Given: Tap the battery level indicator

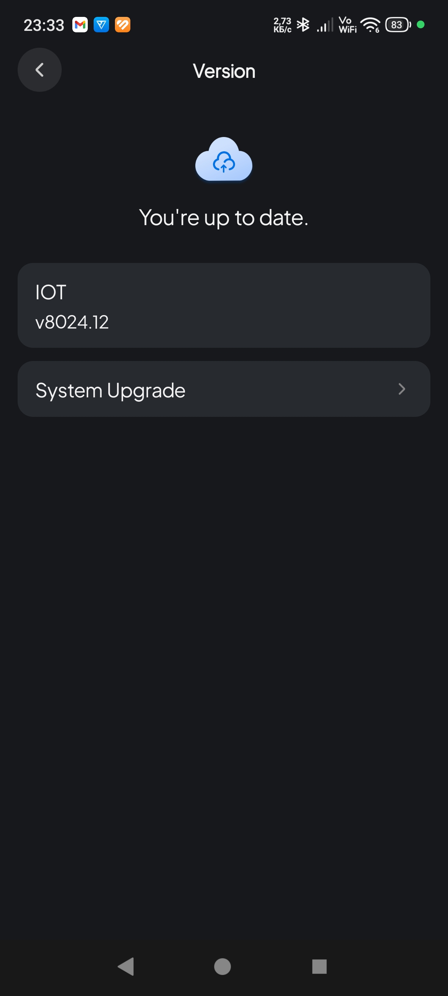Looking at the screenshot, I should 397,25.
